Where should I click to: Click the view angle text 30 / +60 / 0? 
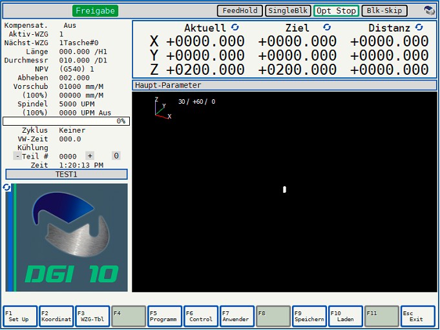click(196, 102)
